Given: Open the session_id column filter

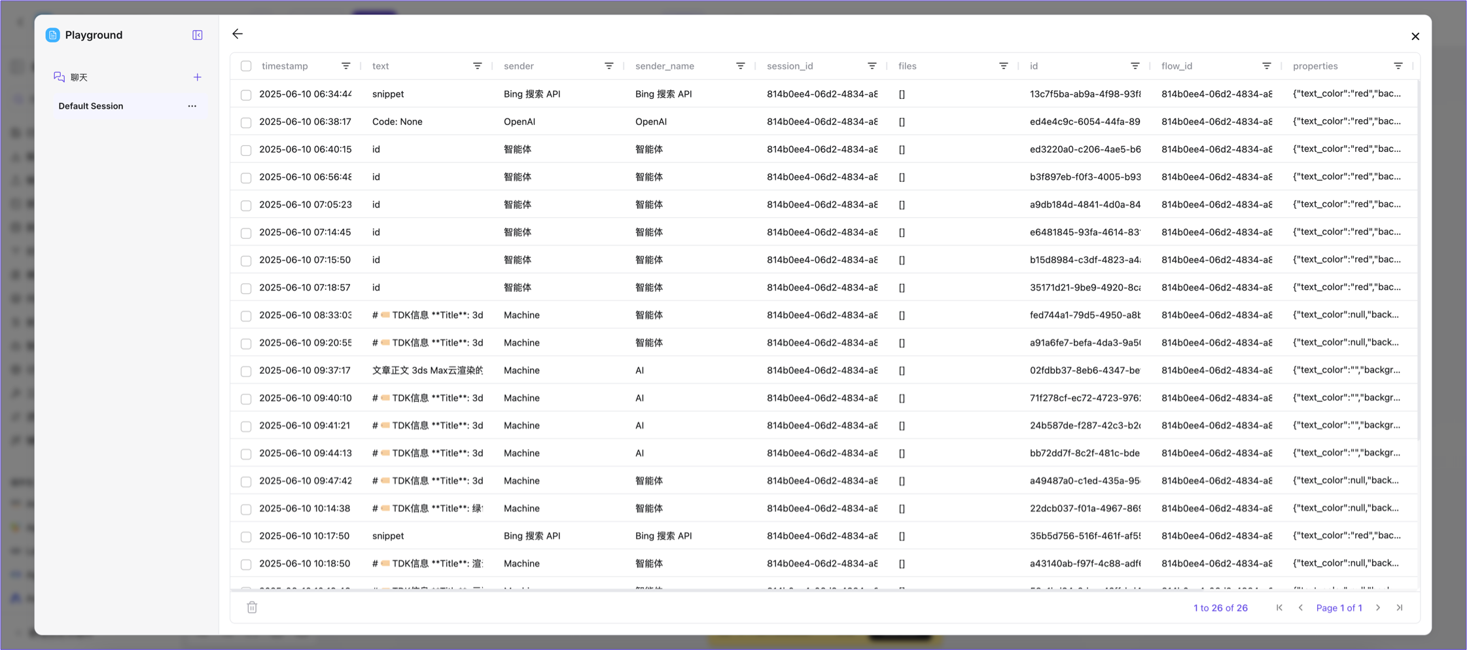Looking at the screenshot, I should pyautogui.click(x=872, y=66).
